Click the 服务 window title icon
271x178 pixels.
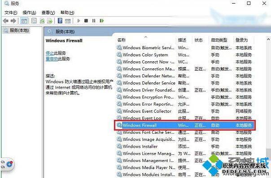[x=6, y=3]
